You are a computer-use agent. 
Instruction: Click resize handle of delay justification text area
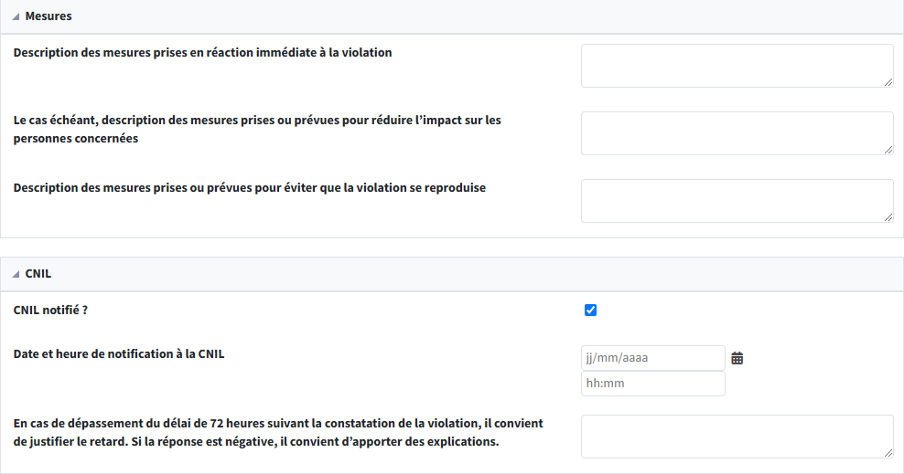pyautogui.click(x=888, y=453)
